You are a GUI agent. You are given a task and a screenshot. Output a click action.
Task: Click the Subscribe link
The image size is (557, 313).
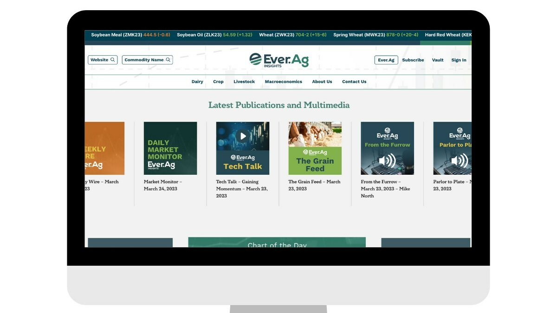pyautogui.click(x=413, y=60)
